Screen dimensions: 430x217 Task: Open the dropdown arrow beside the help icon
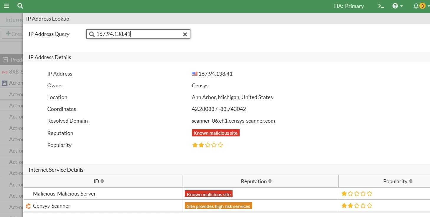[401, 6]
